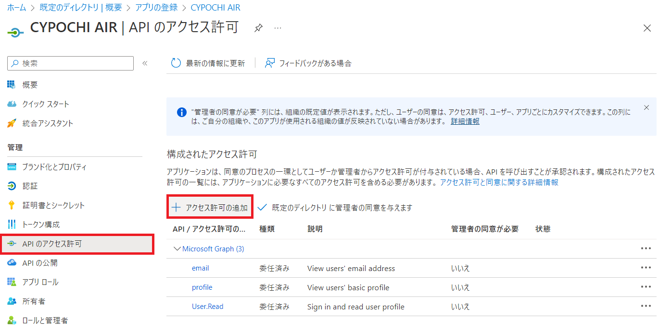Click the blue info icon in the banner
Viewport: 659px width, 331px height.
(x=182, y=112)
